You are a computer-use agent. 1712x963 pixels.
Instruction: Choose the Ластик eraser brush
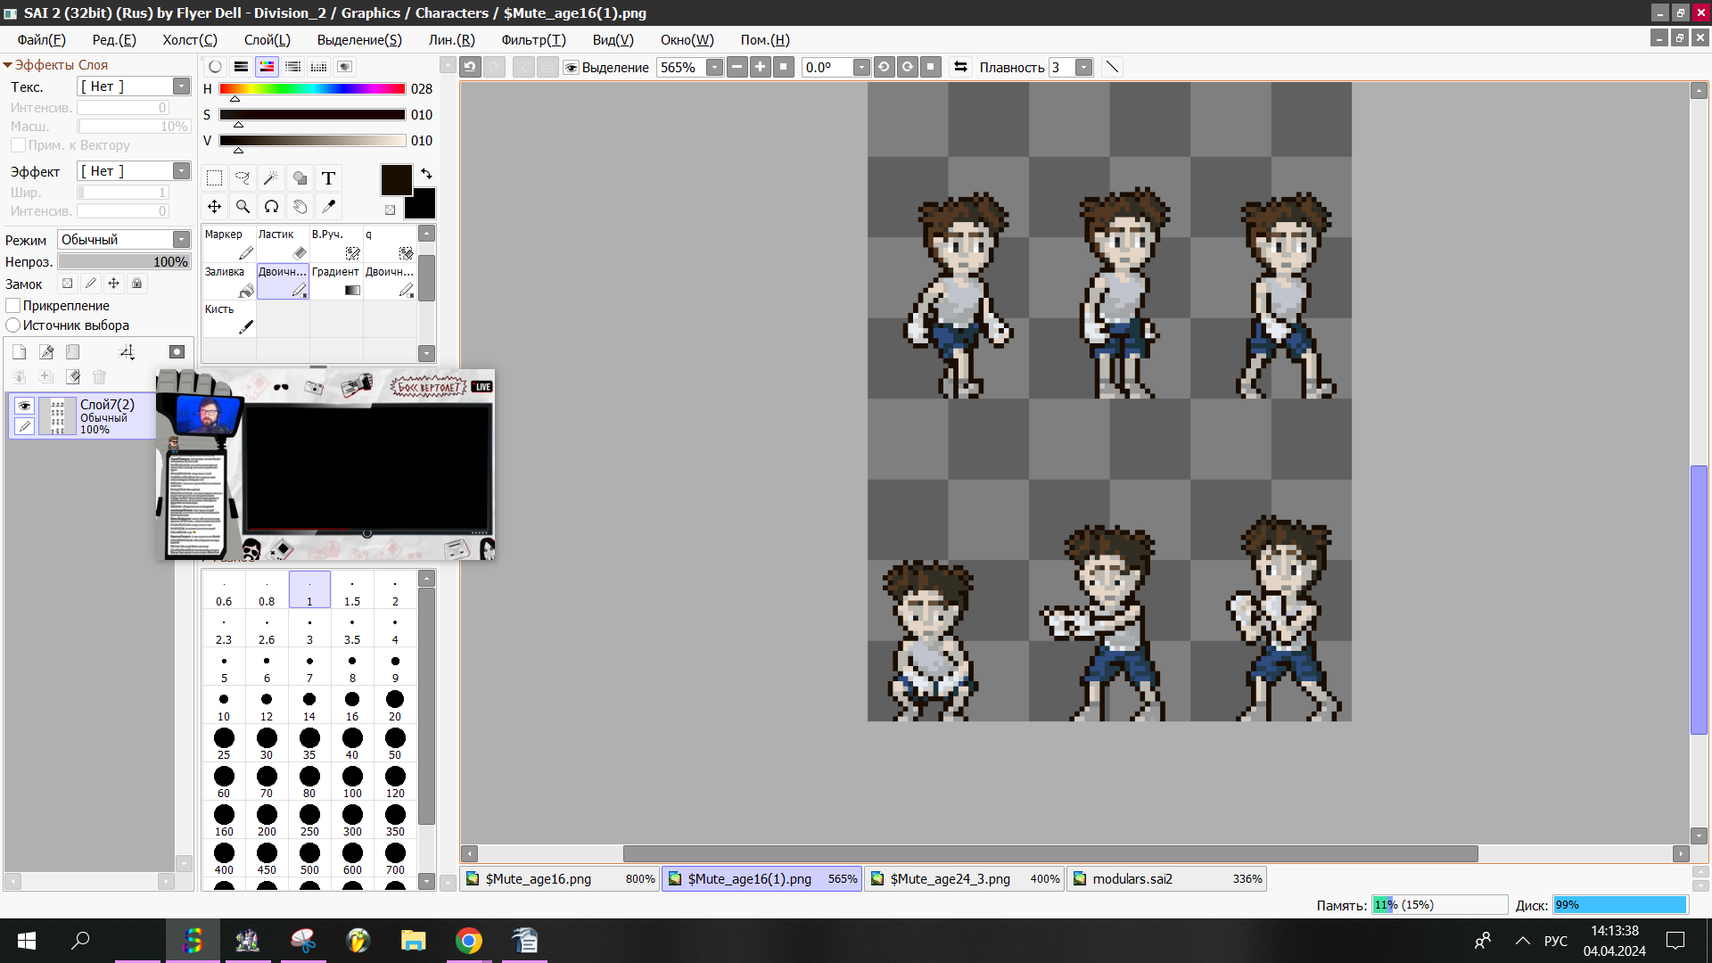click(282, 243)
